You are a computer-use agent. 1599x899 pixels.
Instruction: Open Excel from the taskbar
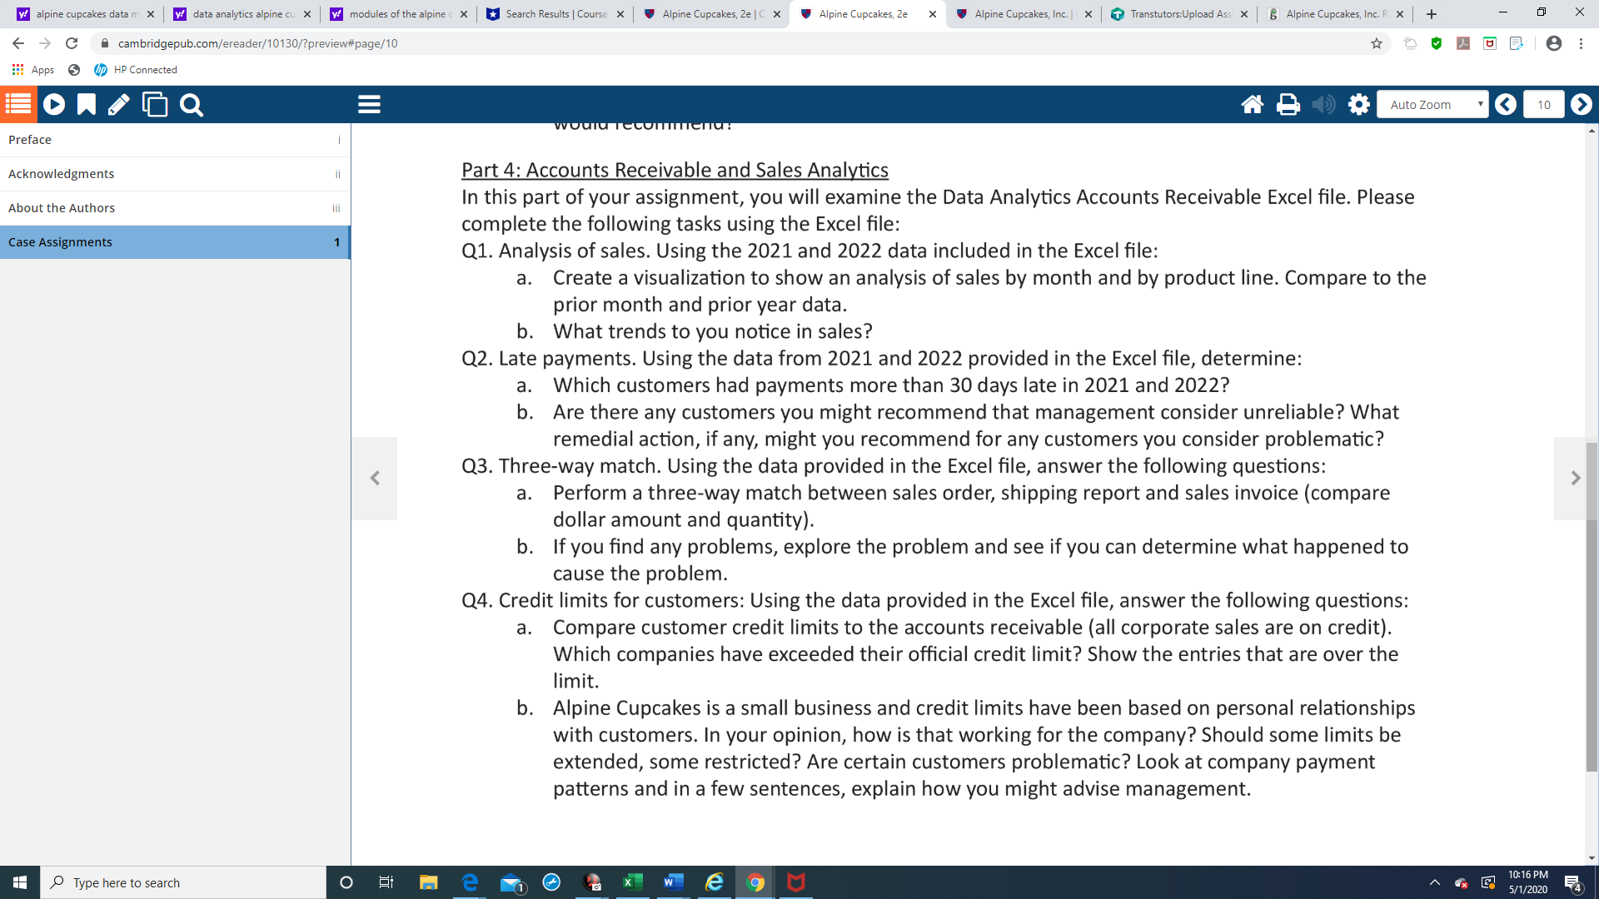[x=632, y=882]
